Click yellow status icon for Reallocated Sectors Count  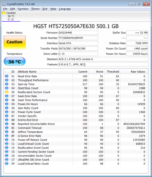click(7, 92)
